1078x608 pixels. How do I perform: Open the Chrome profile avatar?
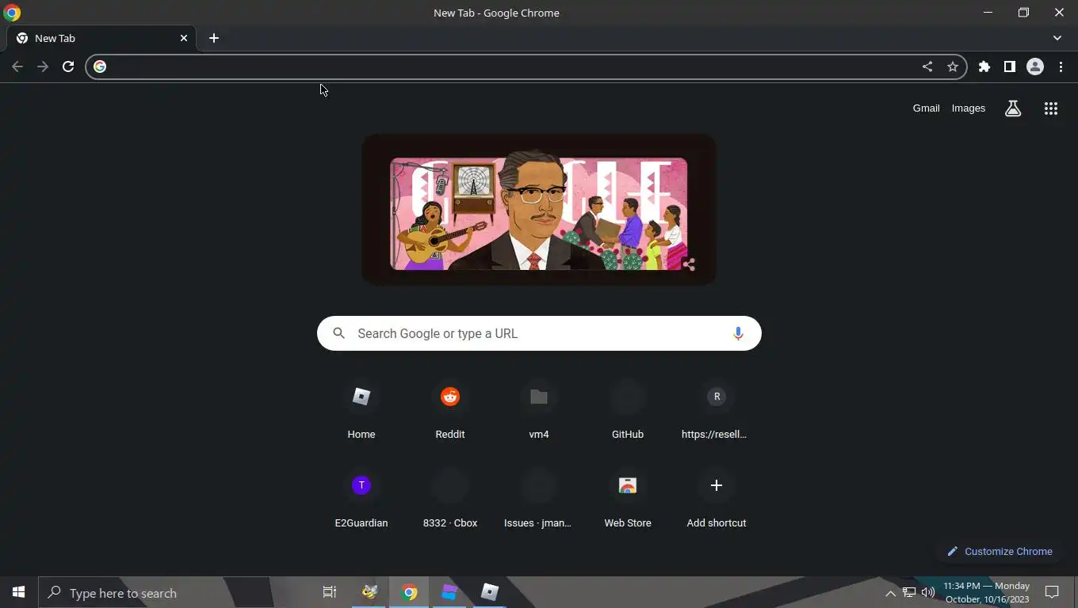click(x=1035, y=66)
